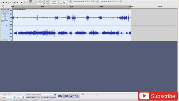
Task: Open the track name dropdown menu
Action: tap(6, 9)
